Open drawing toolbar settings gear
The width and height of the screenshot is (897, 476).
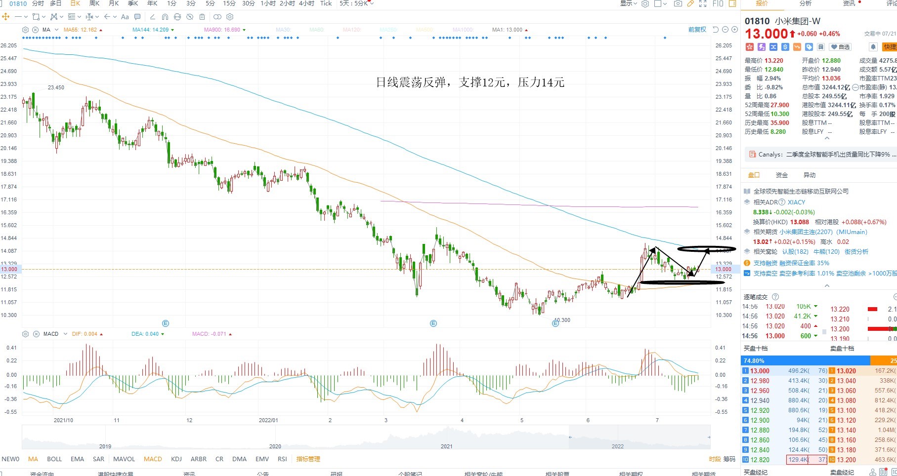tap(229, 17)
